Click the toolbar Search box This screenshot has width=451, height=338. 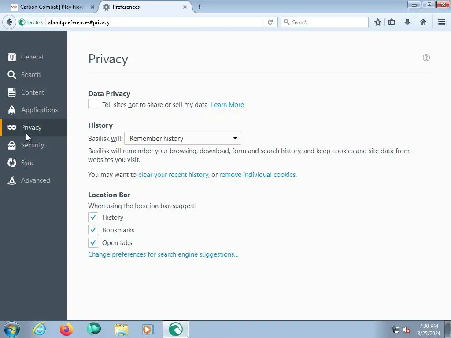coord(325,22)
